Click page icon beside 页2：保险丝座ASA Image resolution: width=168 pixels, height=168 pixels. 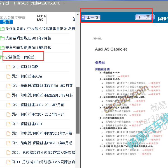8,76
